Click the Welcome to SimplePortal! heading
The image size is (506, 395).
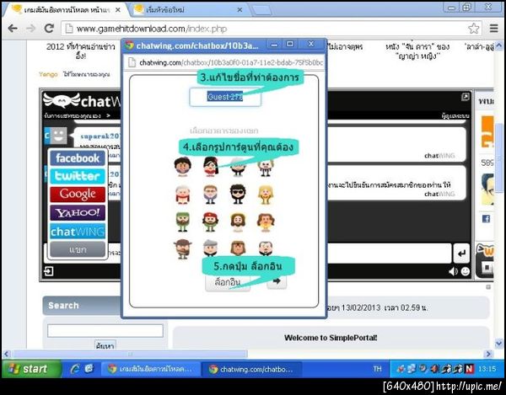tap(331, 338)
